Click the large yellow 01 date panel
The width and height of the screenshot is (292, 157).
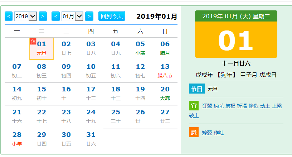tap(236, 39)
